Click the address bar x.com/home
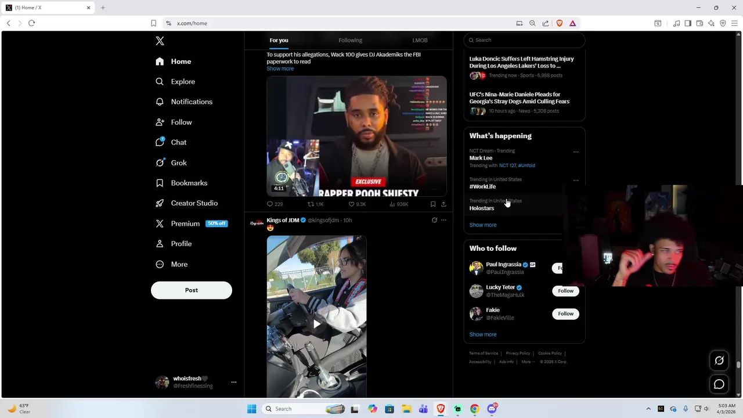Viewport: 743px width, 418px height. (192, 23)
